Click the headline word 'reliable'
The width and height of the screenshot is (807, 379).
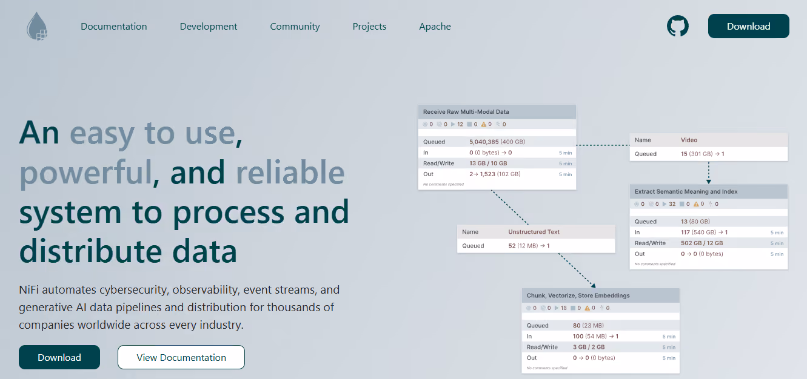(x=290, y=173)
